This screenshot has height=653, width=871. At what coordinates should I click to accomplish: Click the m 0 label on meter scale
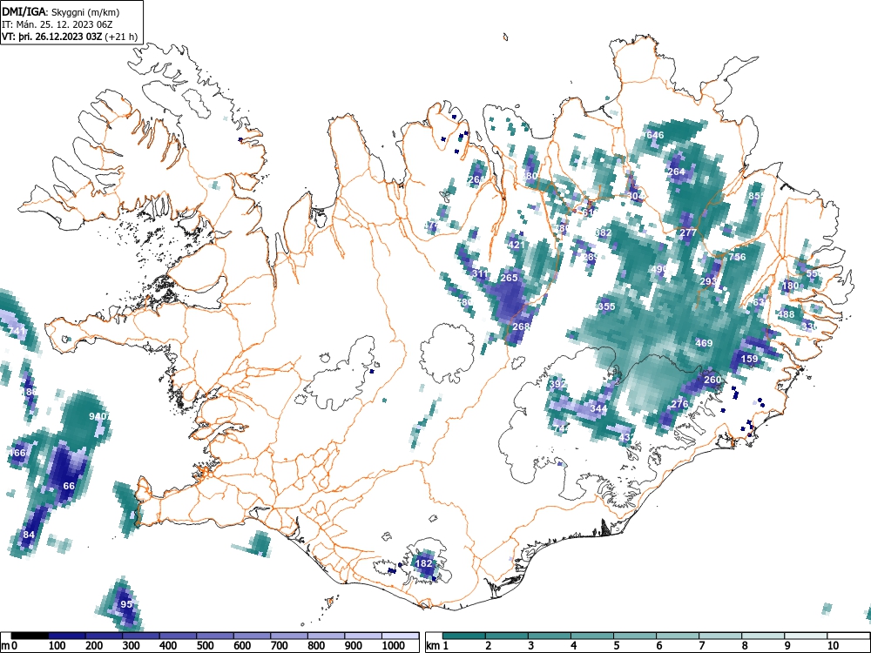coord(9,645)
